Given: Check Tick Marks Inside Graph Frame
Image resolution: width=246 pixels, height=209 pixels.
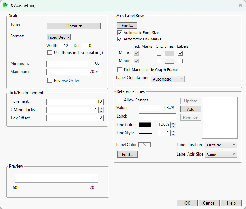Looking at the screenshot, I should 120,70.
